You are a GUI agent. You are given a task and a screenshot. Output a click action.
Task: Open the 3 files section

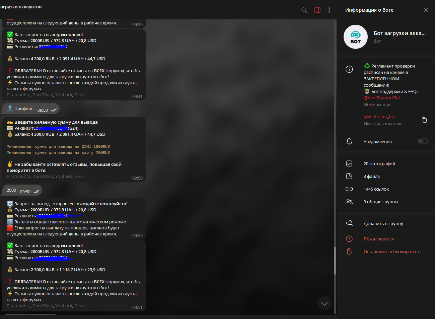pos(371,177)
